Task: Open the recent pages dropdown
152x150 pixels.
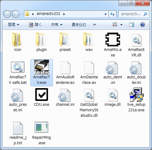Action: (x=22, y=14)
